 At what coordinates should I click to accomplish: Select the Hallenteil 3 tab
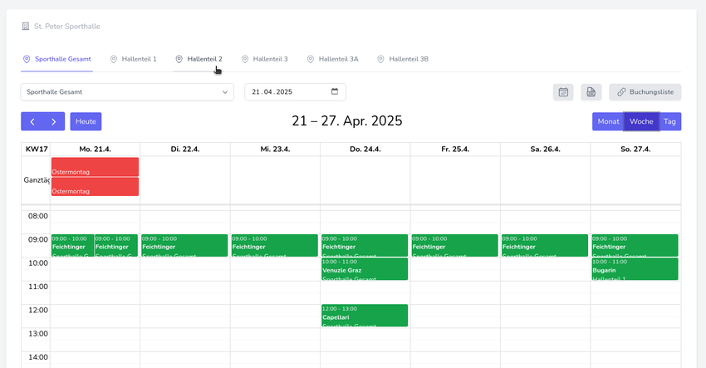pos(270,59)
